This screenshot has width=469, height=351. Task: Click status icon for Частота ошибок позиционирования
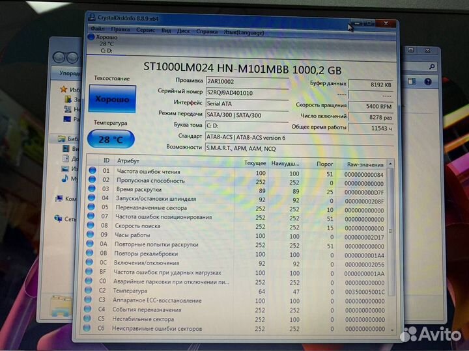pos(91,216)
